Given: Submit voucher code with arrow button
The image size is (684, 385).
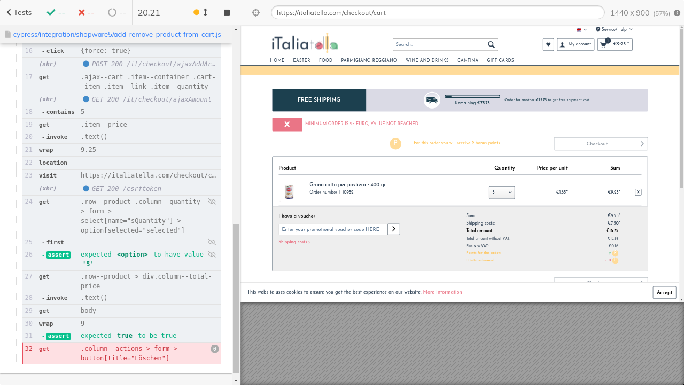Looking at the screenshot, I should coord(394,229).
